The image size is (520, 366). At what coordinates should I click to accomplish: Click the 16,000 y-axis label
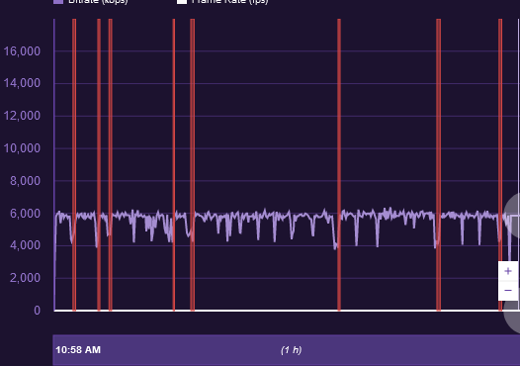(22, 51)
